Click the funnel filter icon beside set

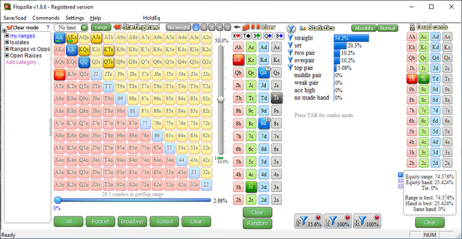click(290, 46)
